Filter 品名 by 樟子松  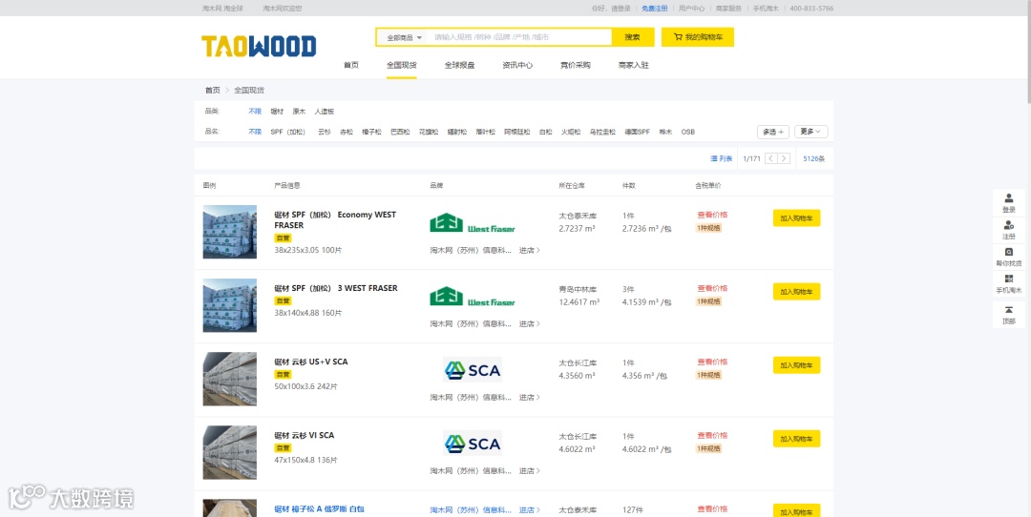point(371,132)
